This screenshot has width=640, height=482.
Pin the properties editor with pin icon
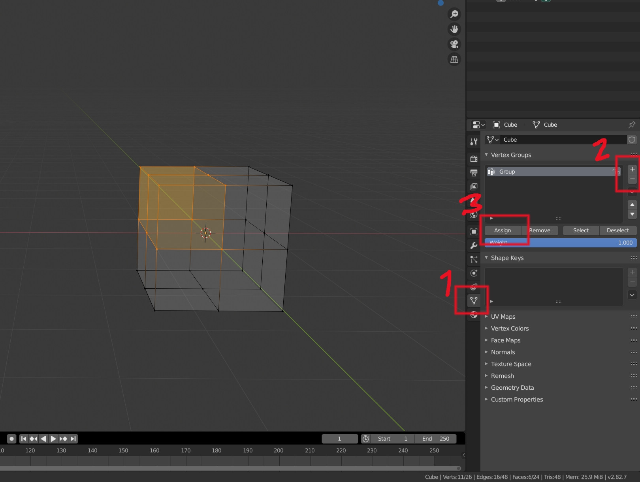(631, 125)
